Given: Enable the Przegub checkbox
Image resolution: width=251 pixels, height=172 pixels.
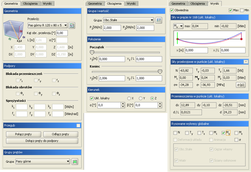Looking at the screenshot, I should [78, 125].
